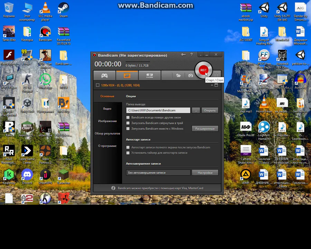Image resolution: width=311 pixels, height=249 pixels.
Task: Select the Windows Movie Maker desktop icon
Action: pyautogui.click(x=246, y=83)
